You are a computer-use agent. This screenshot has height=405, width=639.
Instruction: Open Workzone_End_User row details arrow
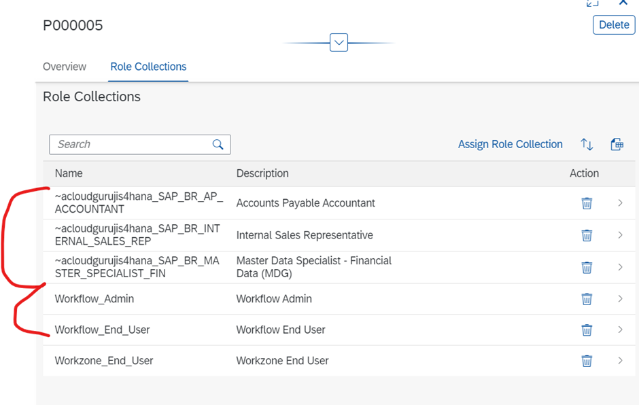(x=620, y=361)
